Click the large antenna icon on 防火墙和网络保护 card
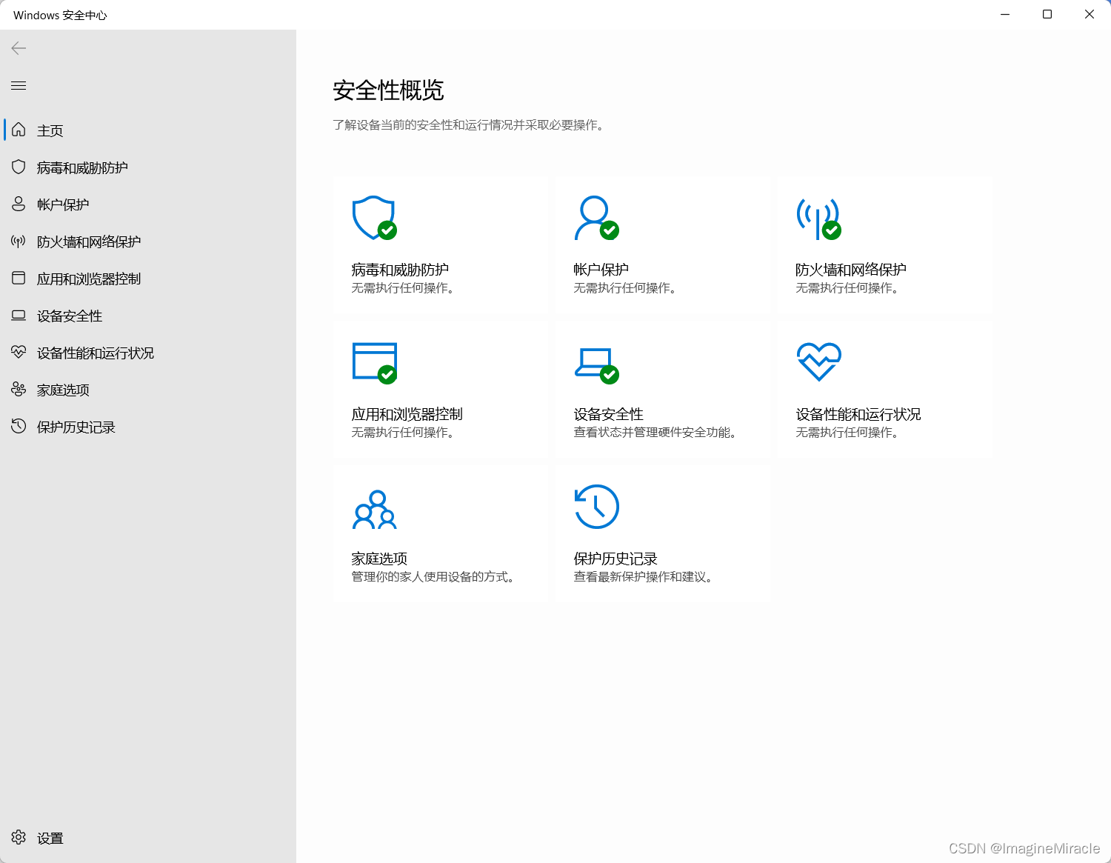 pyautogui.click(x=818, y=219)
